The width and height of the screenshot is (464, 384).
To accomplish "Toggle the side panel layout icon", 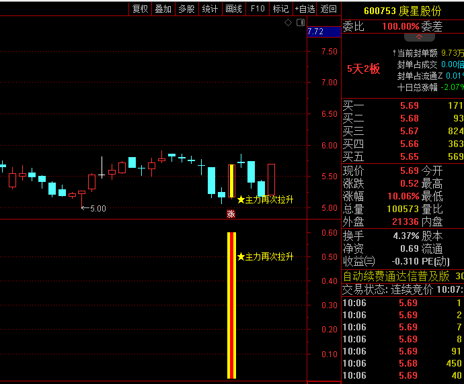I will click(301, 22).
